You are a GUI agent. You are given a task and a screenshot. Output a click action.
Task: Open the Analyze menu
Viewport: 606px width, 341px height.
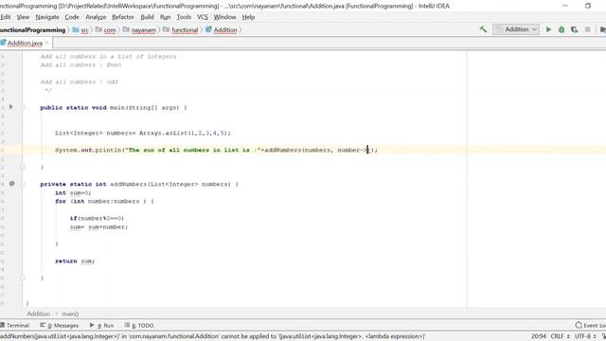(x=96, y=17)
